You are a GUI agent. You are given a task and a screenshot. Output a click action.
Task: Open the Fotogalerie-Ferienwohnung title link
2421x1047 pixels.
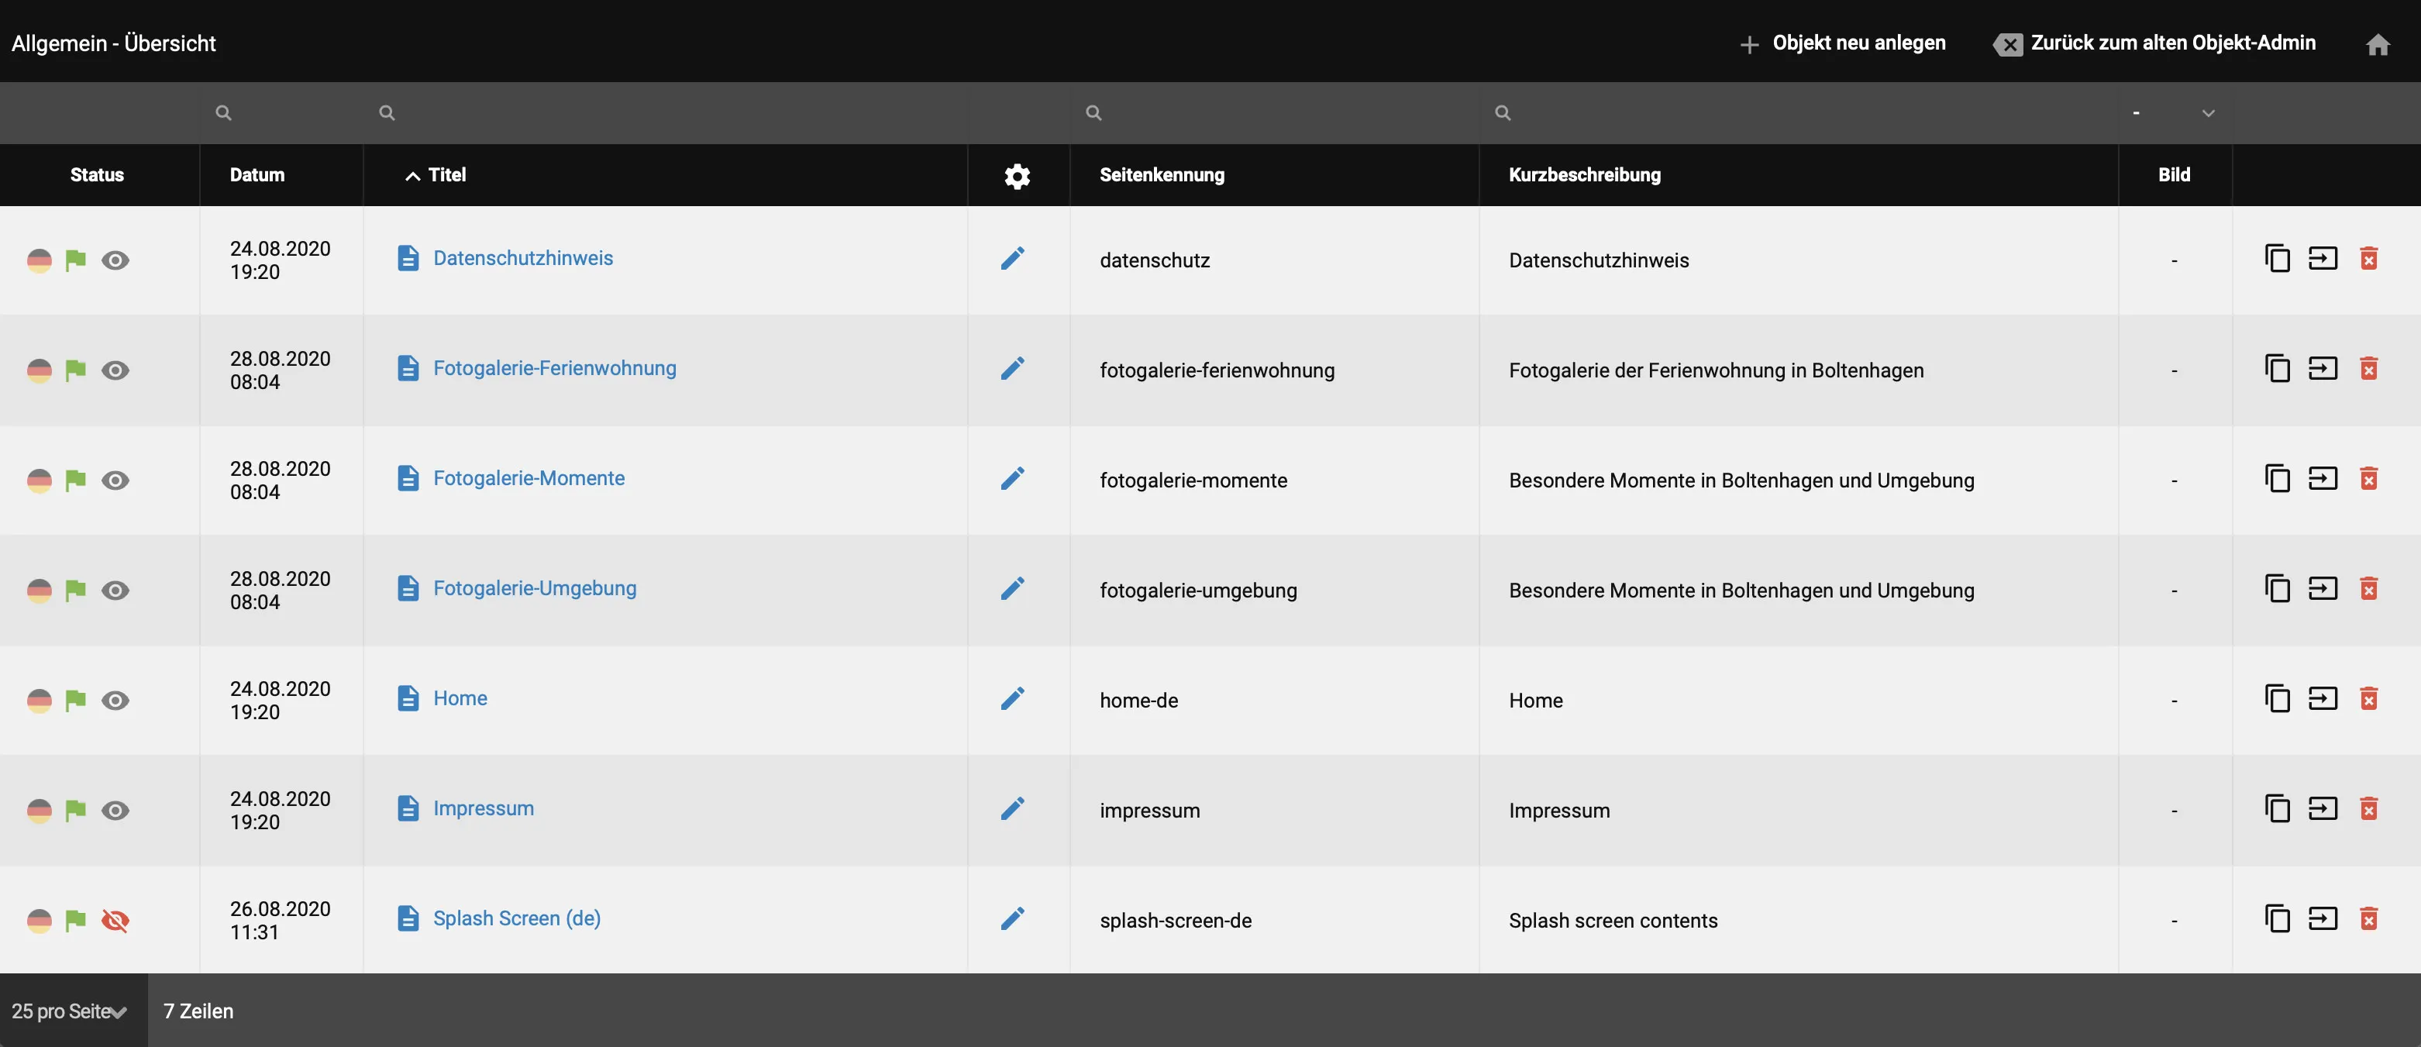point(555,367)
